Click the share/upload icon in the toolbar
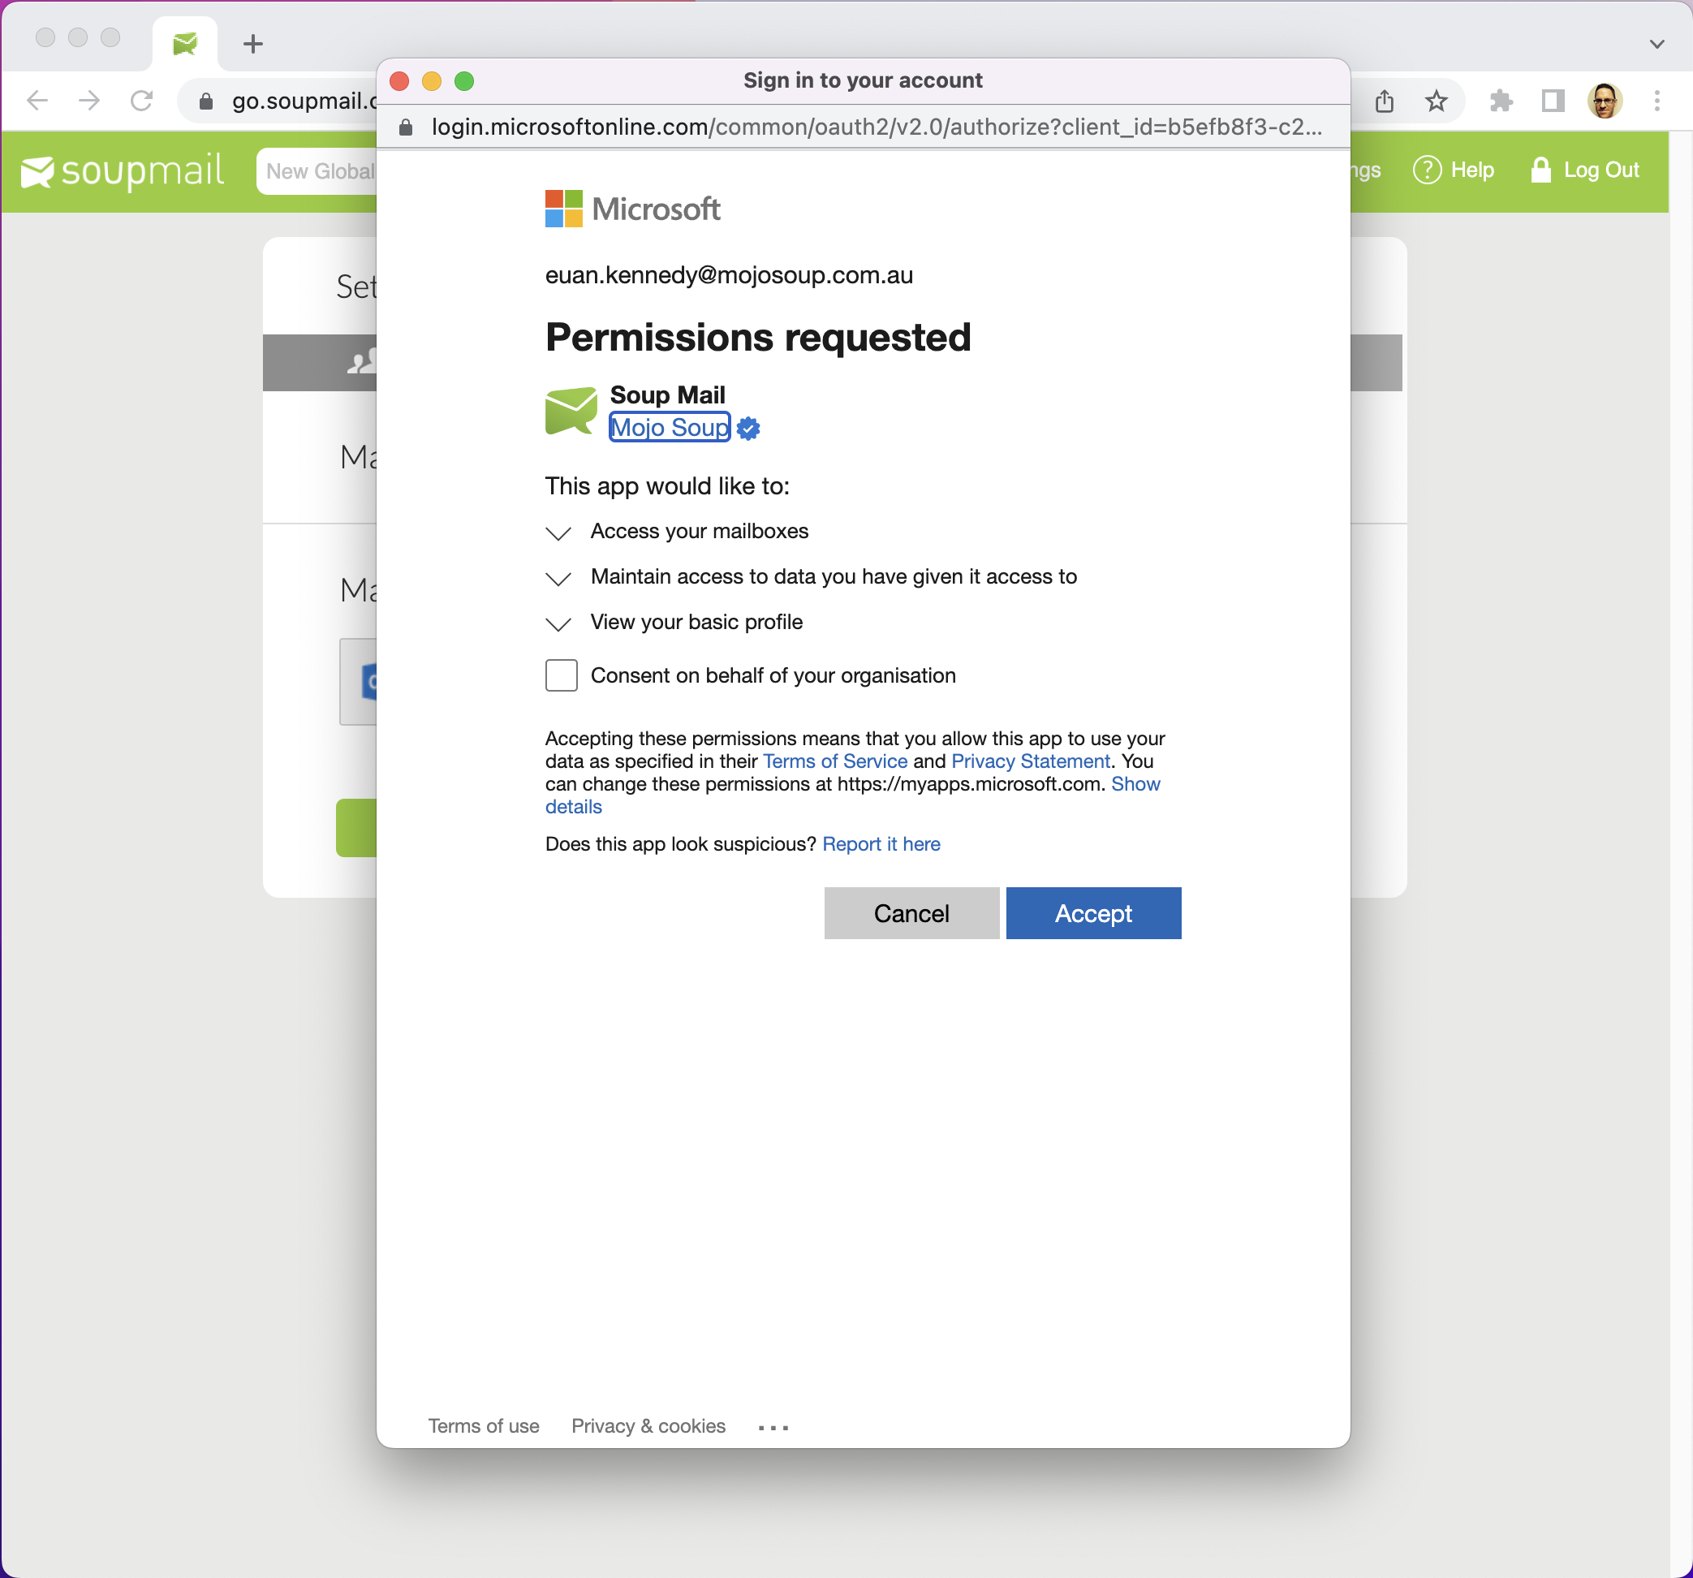Viewport: 1693px width, 1578px height. 1385,101
